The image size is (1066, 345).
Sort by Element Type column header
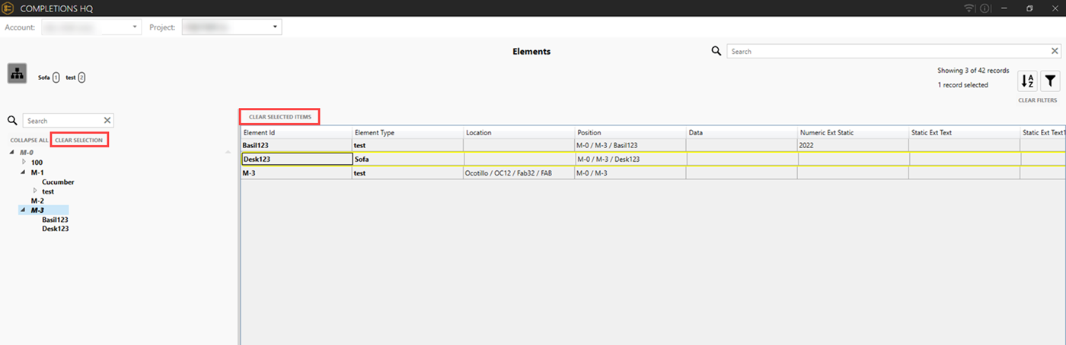pyautogui.click(x=407, y=132)
